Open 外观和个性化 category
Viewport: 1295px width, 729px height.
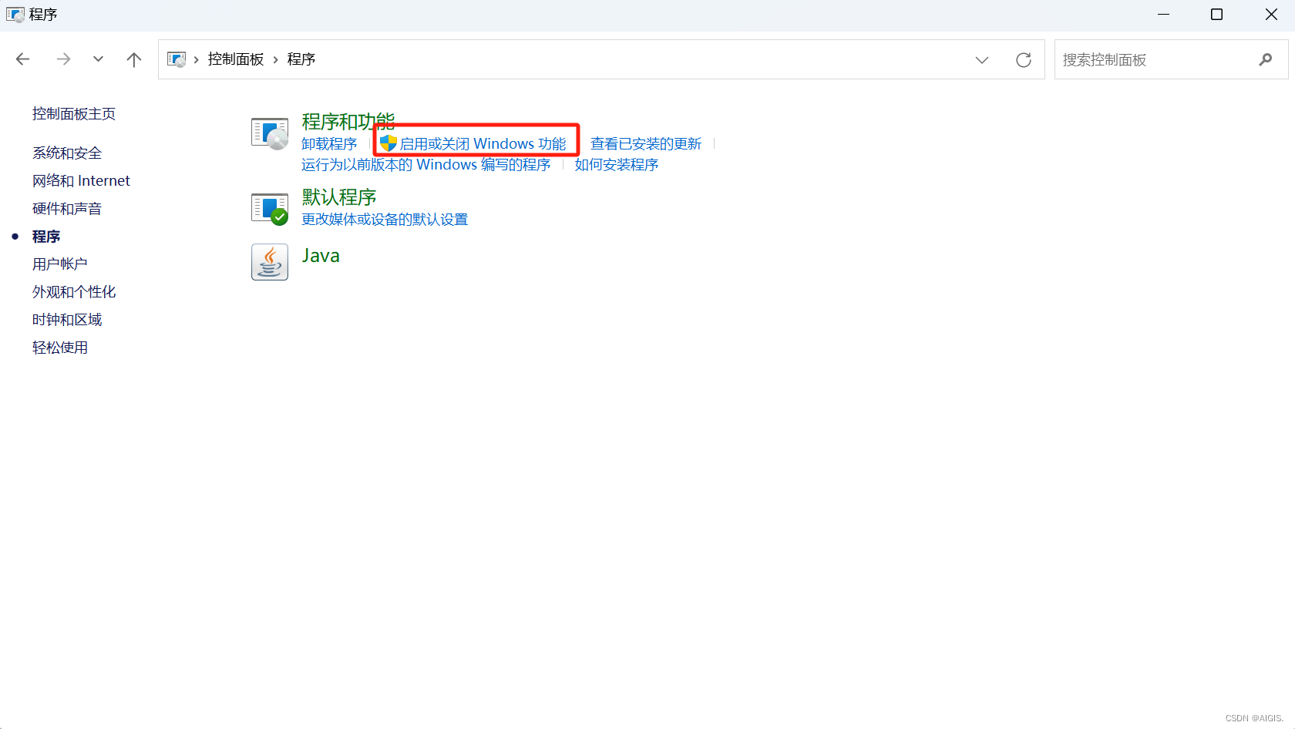click(x=74, y=292)
